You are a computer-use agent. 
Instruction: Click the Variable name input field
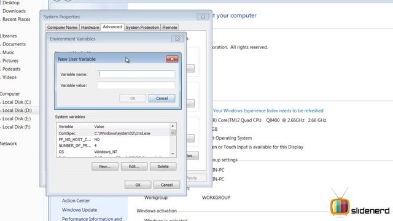click(136, 74)
